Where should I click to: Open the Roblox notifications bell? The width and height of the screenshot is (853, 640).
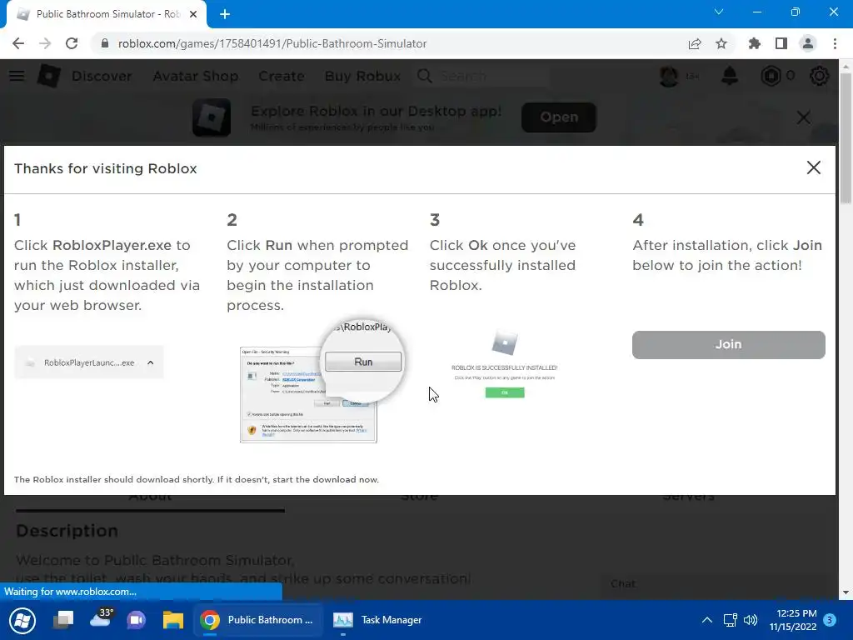pyautogui.click(x=730, y=76)
